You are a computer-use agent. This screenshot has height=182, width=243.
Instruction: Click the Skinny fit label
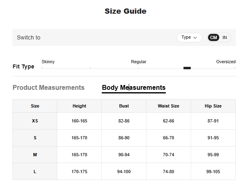click(48, 62)
